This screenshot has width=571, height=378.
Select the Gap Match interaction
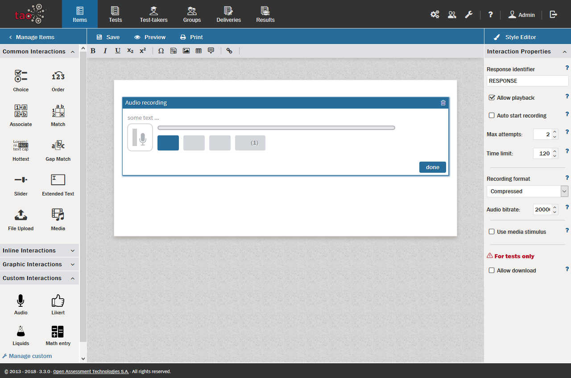[x=58, y=146]
